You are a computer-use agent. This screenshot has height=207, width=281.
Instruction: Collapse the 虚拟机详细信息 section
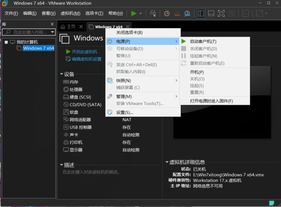[x=167, y=162]
